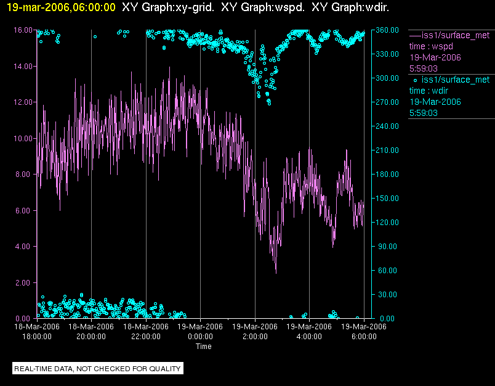
Task: Click the pink 5:59:03 legend time
Action: coord(424,68)
